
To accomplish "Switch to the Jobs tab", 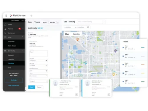I will pyautogui.click(x=30, y=22).
